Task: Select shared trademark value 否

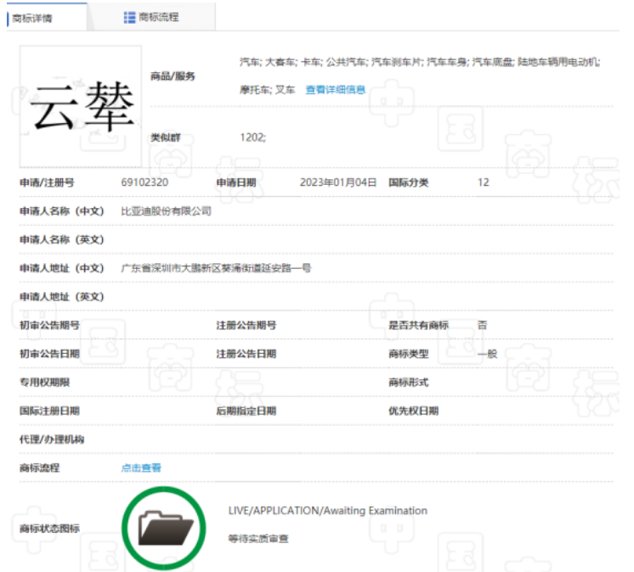Action: (483, 325)
